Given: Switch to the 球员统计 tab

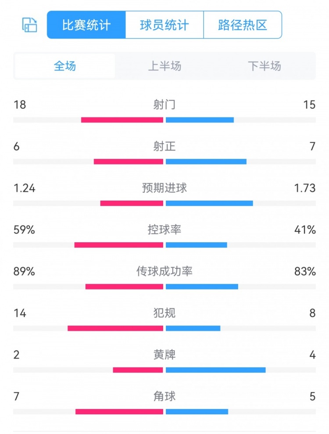Looking at the screenshot, I should tap(164, 25).
